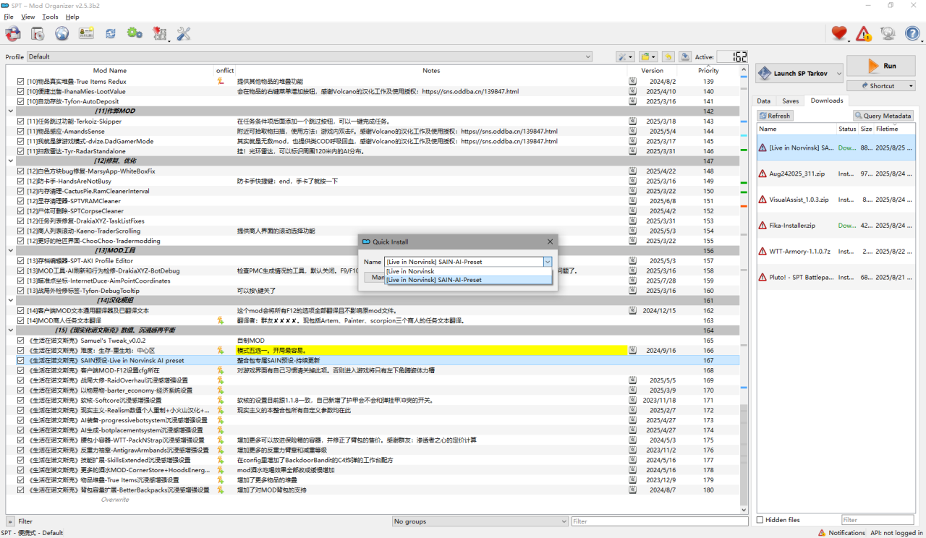Image resolution: width=926 pixels, height=538 pixels.
Task: Uncheck the Tyr-RadarStandalone mod checkbox
Action: tap(21, 151)
